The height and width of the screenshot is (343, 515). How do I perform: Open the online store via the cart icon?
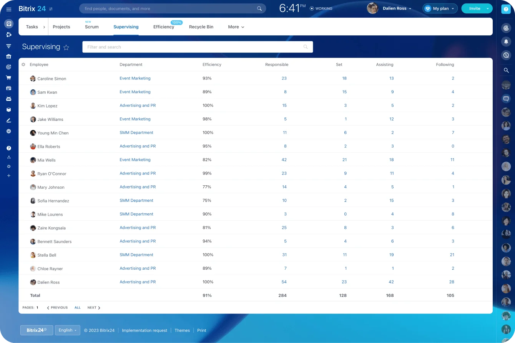click(x=9, y=77)
